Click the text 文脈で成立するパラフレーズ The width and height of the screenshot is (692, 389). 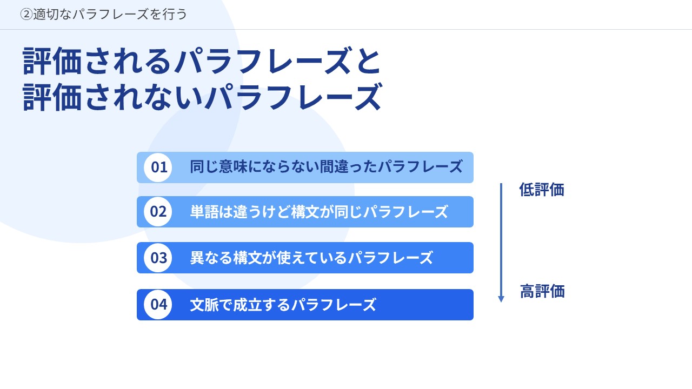point(283,305)
